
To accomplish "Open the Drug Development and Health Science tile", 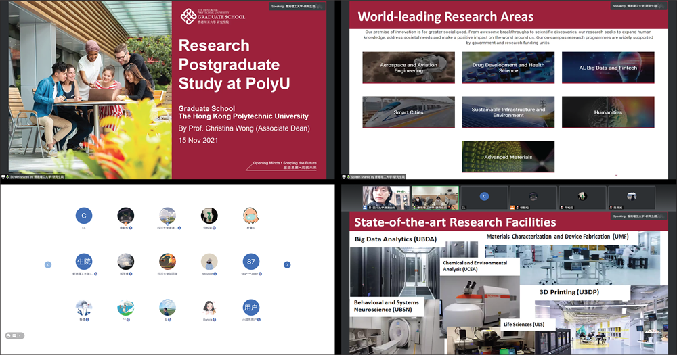I will (508, 68).
